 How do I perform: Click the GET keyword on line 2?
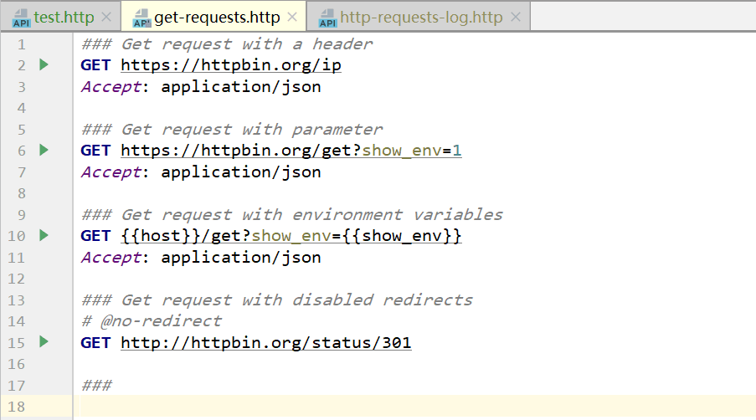(95, 65)
